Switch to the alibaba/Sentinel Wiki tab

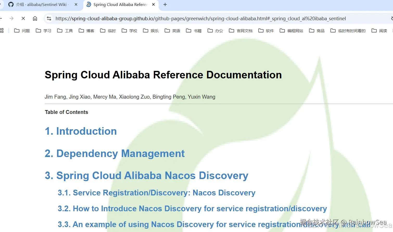point(42,5)
